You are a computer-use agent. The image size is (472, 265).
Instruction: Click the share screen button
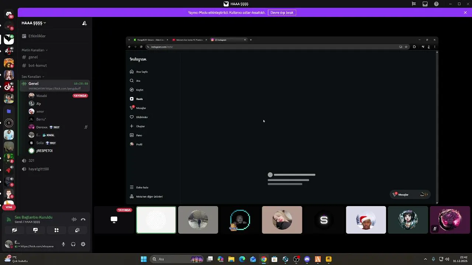pos(35,230)
